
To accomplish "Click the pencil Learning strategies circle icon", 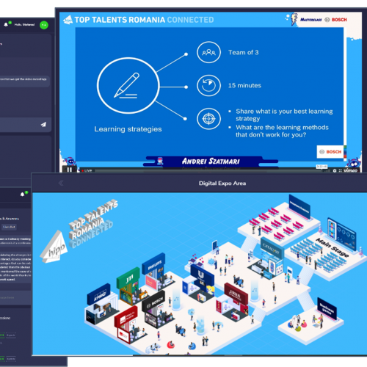I will pos(128,86).
